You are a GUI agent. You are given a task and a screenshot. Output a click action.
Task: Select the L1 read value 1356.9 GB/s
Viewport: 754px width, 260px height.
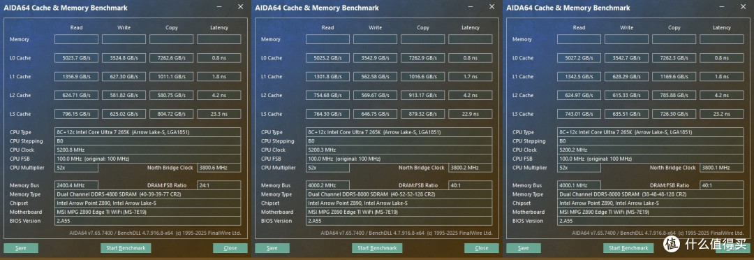click(76, 77)
